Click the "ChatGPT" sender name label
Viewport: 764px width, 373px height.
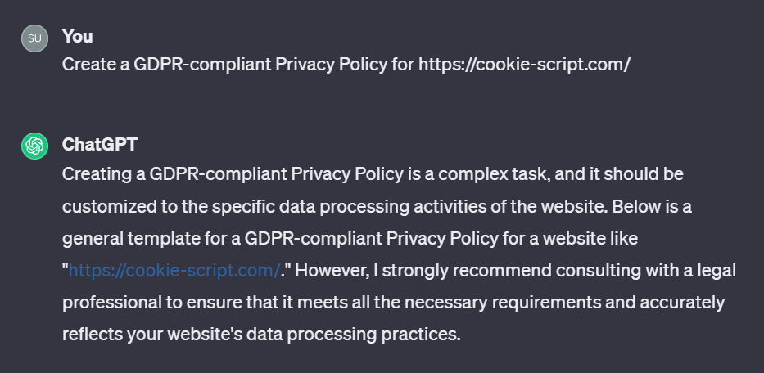click(100, 144)
